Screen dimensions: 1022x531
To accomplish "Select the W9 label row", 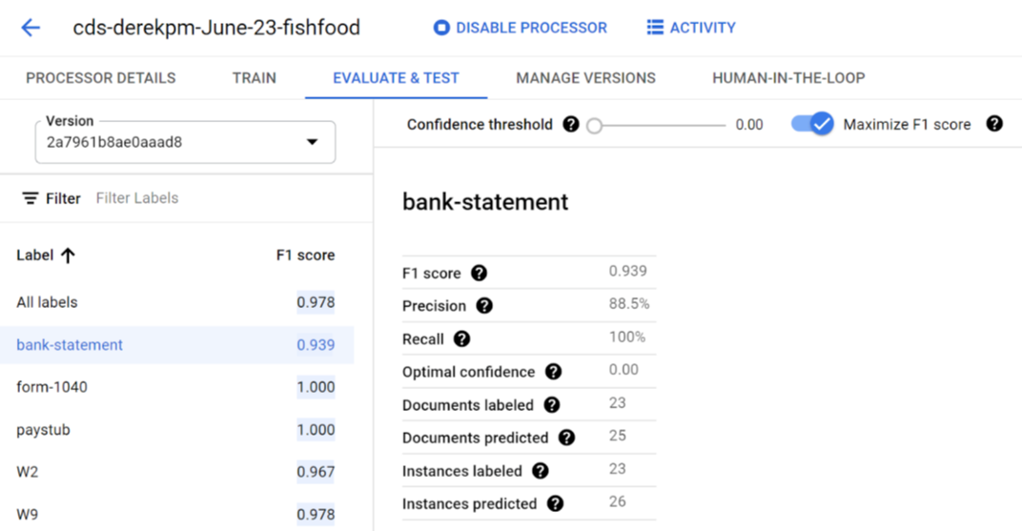I will pos(176,514).
